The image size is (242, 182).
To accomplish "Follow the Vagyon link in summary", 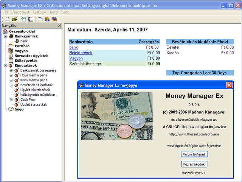I will (76, 58).
